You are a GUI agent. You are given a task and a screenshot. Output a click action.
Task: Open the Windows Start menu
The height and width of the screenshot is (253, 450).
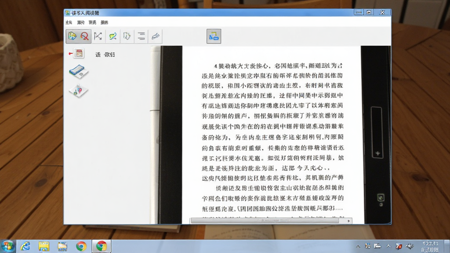click(8, 246)
